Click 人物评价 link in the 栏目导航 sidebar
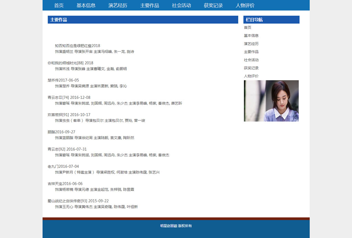 [x=251, y=76]
